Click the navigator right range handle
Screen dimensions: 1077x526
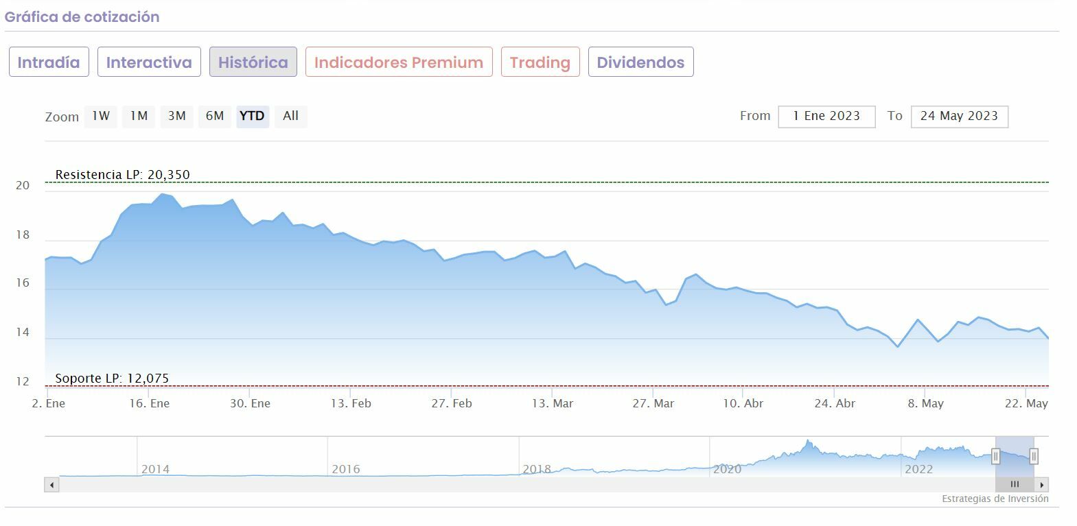coord(1034,456)
